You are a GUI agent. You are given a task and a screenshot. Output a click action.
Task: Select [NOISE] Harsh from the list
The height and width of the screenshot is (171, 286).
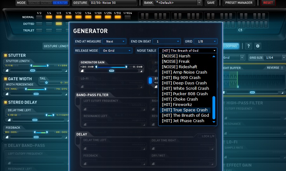[185, 56]
